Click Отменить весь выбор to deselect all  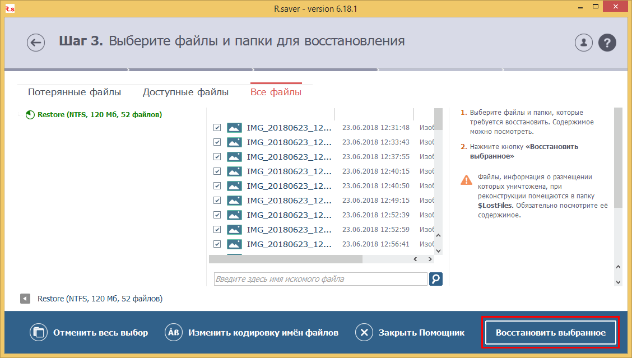[x=89, y=333]
